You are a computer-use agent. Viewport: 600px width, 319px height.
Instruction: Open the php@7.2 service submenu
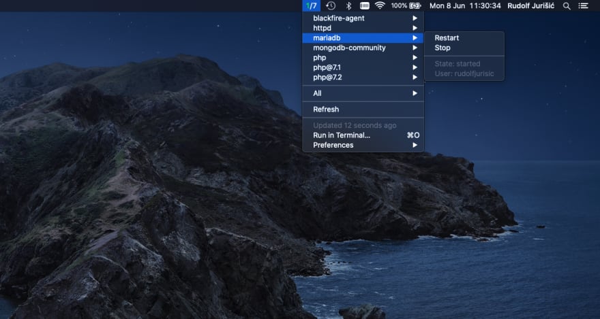pyautogui.click(x=363, y=78)
